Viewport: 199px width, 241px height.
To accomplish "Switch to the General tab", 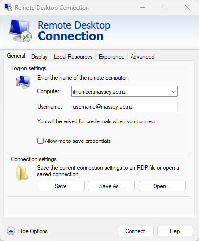I will [16, 56].
